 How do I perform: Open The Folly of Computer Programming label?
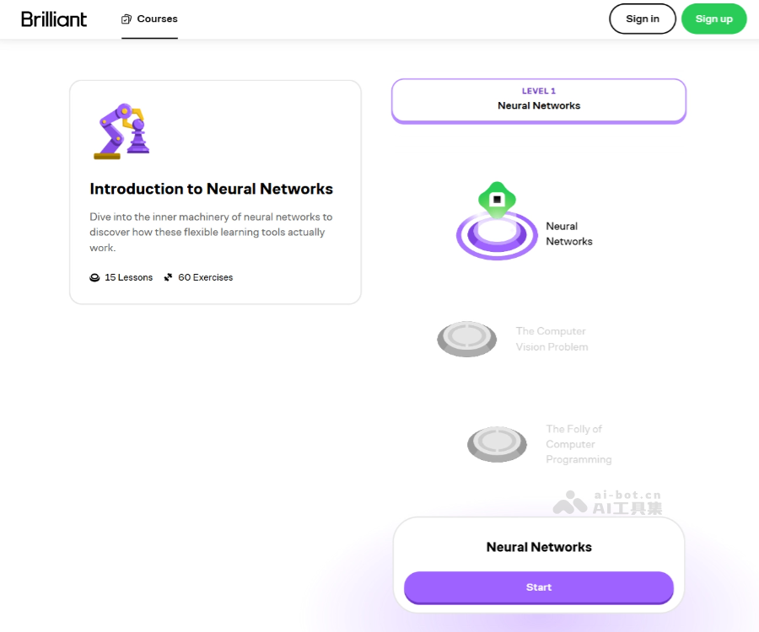pyautogui.click(x=578, y=444)
